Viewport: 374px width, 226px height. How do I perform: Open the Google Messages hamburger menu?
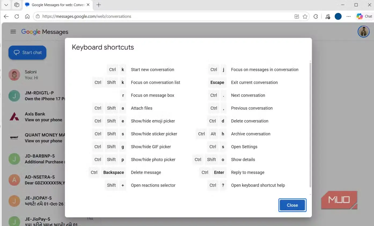coord(13,32)
